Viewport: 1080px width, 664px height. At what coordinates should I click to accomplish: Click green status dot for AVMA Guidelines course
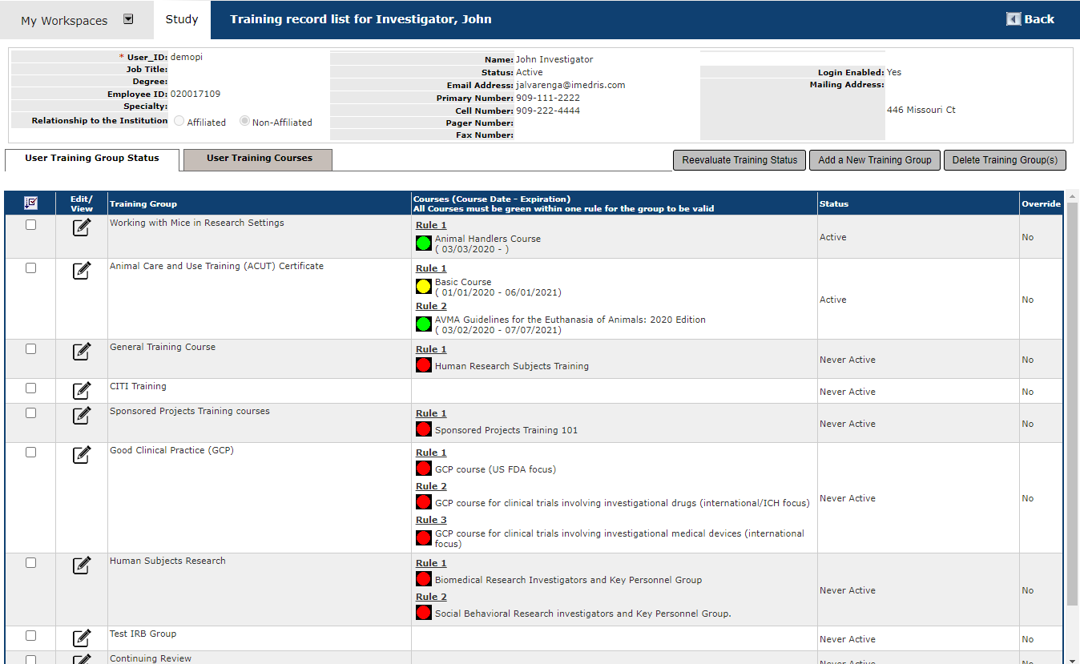pos(424,324)
